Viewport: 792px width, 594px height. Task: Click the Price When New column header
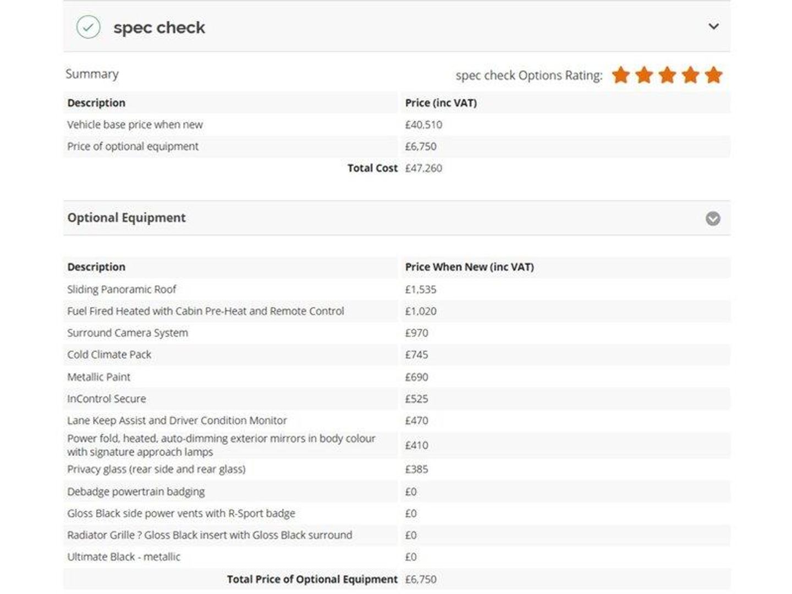[x=469, y=267]
